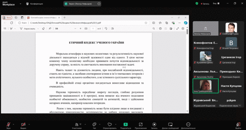Select PDF eraser tool
Viewport: 246px width, 130px height.
pos(43,29)
